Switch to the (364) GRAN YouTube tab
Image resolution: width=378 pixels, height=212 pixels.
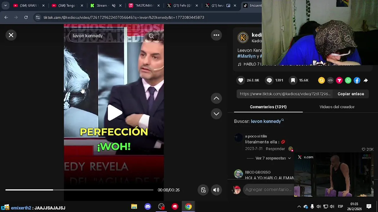(28, 5)
